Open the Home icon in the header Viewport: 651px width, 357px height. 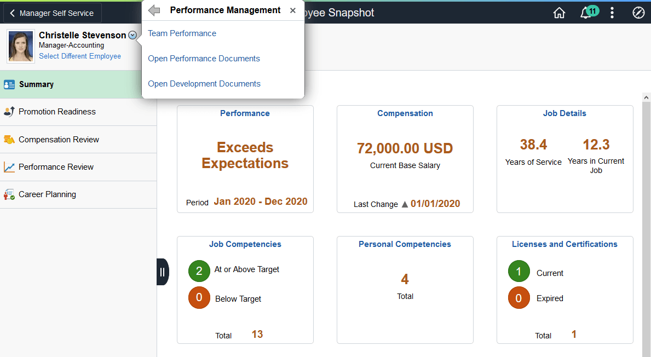point(559,12)
